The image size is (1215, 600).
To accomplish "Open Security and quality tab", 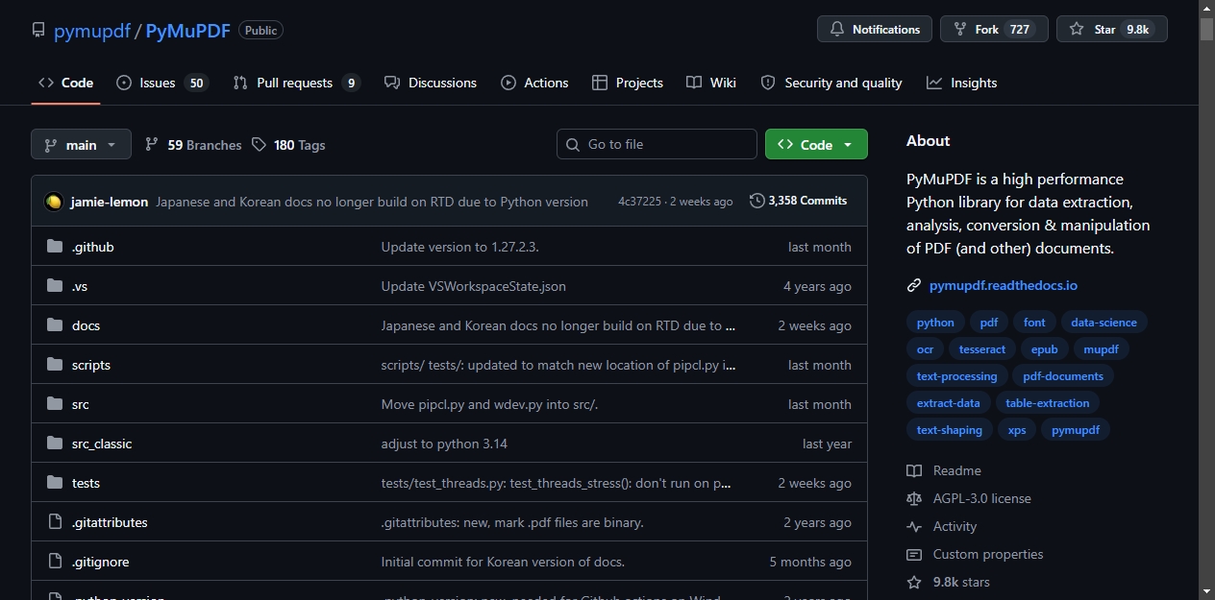I will [831, 83].
